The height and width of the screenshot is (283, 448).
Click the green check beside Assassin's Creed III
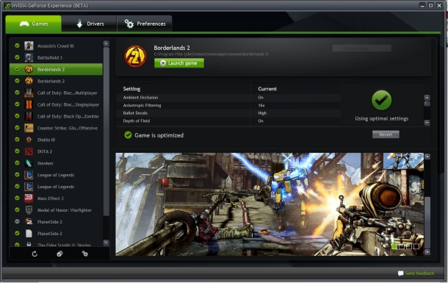(x=17, y=46)
